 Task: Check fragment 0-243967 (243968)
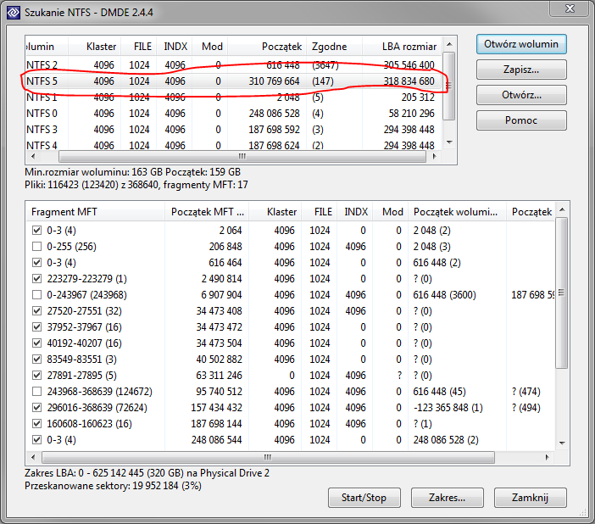[x=36, y=295]
